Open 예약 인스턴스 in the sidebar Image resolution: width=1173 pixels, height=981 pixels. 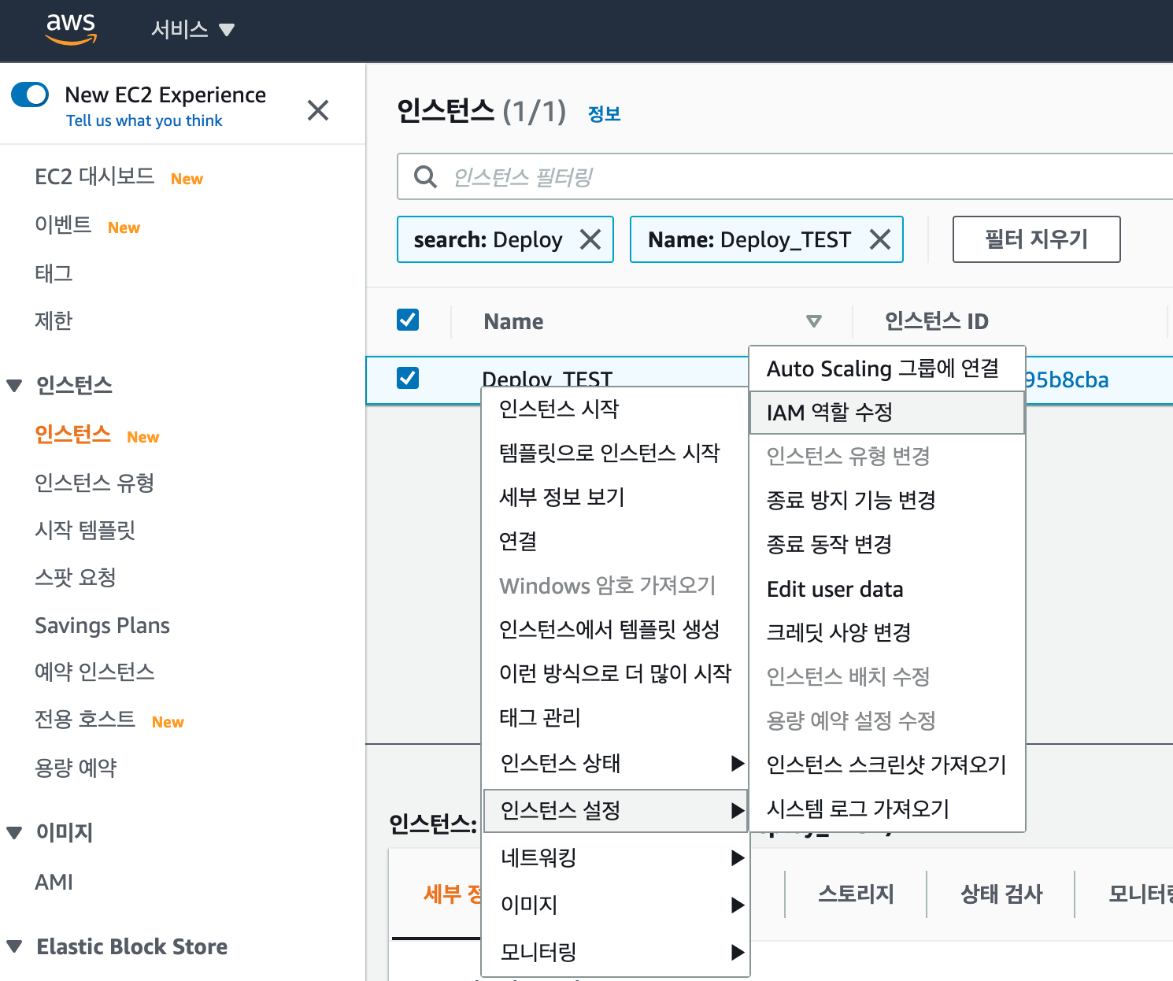pos(94,672)
